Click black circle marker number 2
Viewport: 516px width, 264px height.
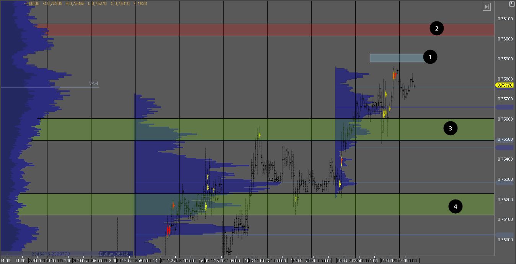436,28
